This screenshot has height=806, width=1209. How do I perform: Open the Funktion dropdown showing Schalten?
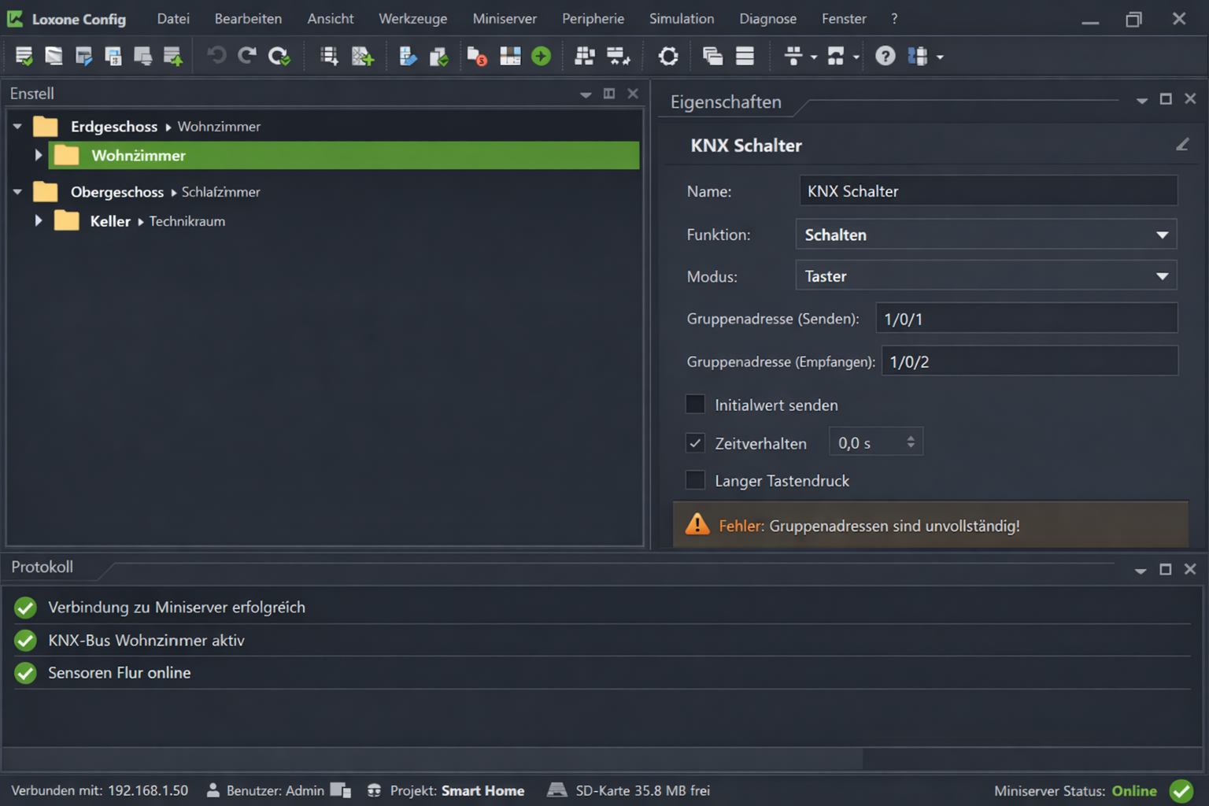pos(986,235)
